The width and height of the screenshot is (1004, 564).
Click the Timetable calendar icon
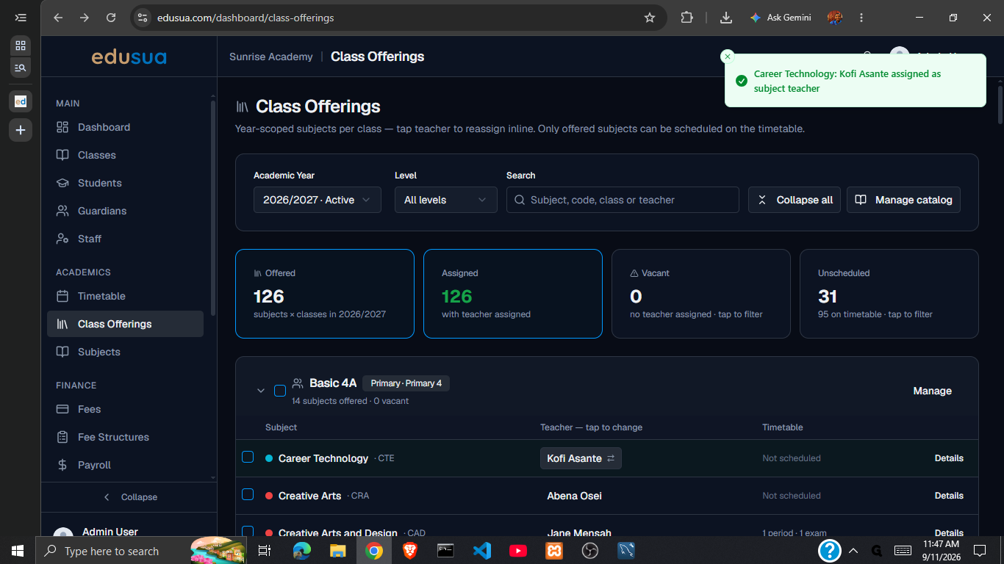pos(62,296)
